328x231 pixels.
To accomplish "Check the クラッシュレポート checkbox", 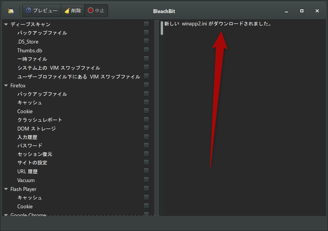I will pyautogui.click(x=147, y=120).
